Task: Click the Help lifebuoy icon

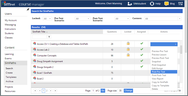Action: [x=152, y=4]
